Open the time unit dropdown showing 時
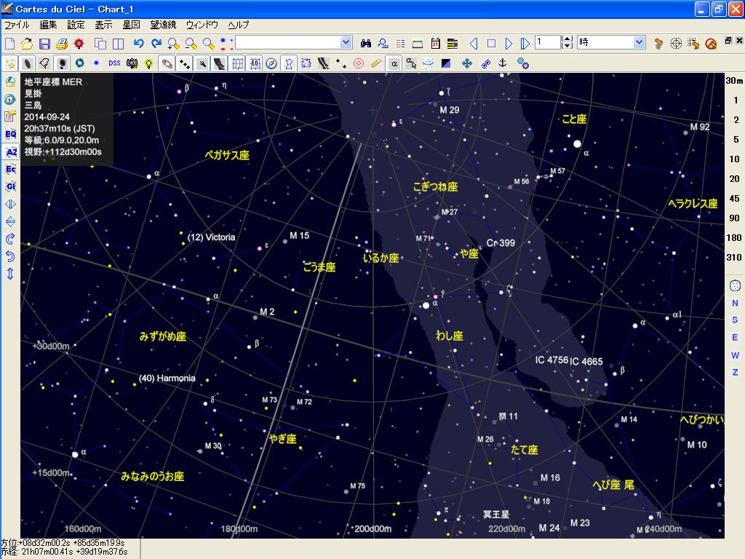Image resolution: width=745 pixels, height=559 pixels. coord(639,43)
